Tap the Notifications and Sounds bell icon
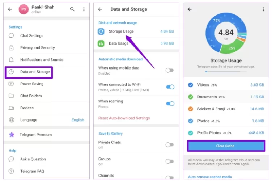 12,60
